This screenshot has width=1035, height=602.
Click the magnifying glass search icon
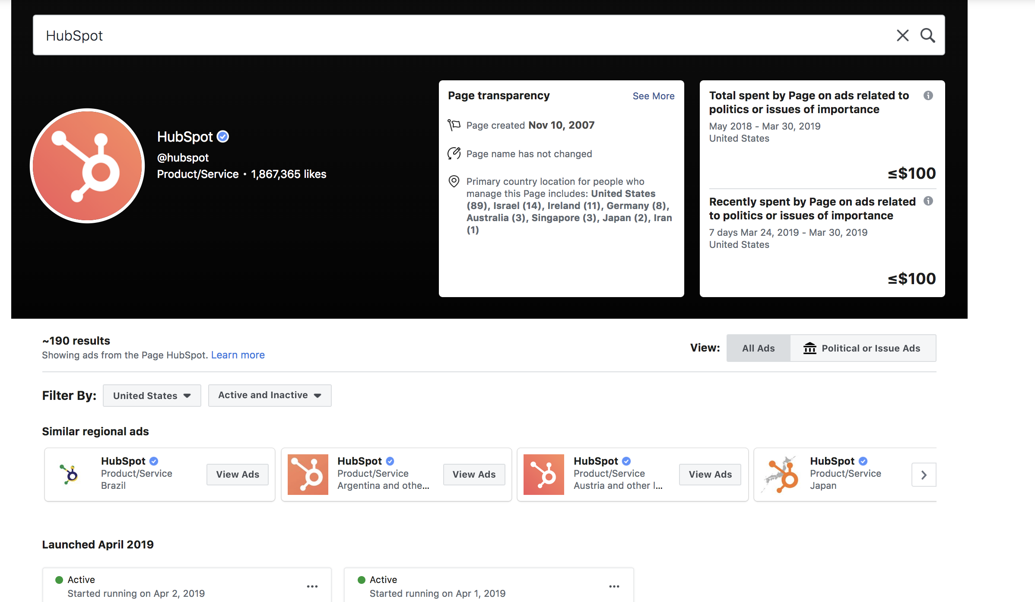[x=927, y=35]
